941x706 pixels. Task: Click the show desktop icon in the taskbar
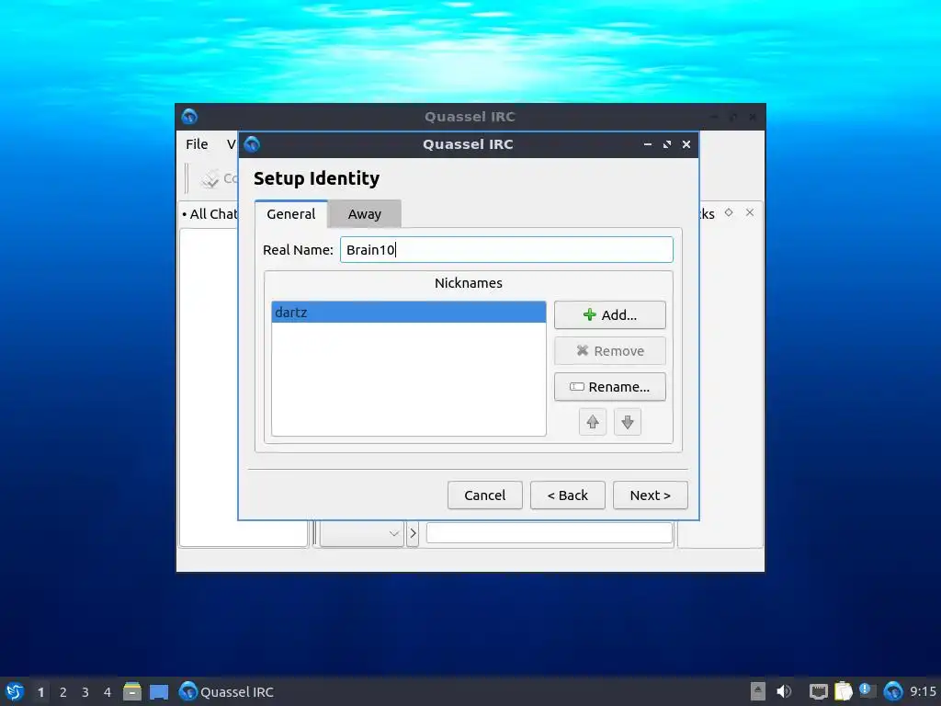(159, 691)
